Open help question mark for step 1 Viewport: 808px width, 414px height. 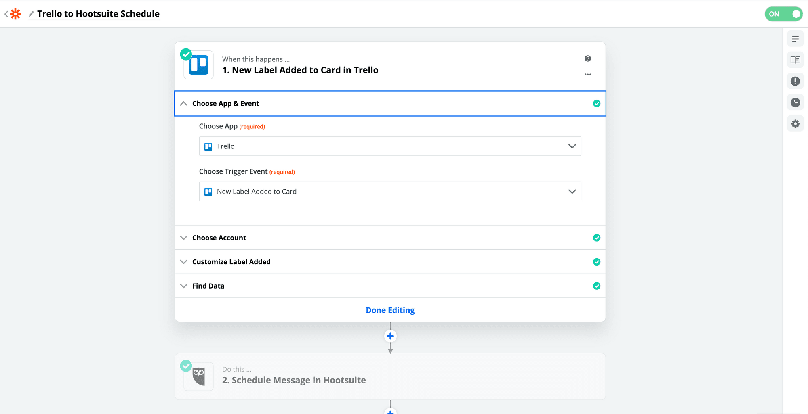pos(588,59)
